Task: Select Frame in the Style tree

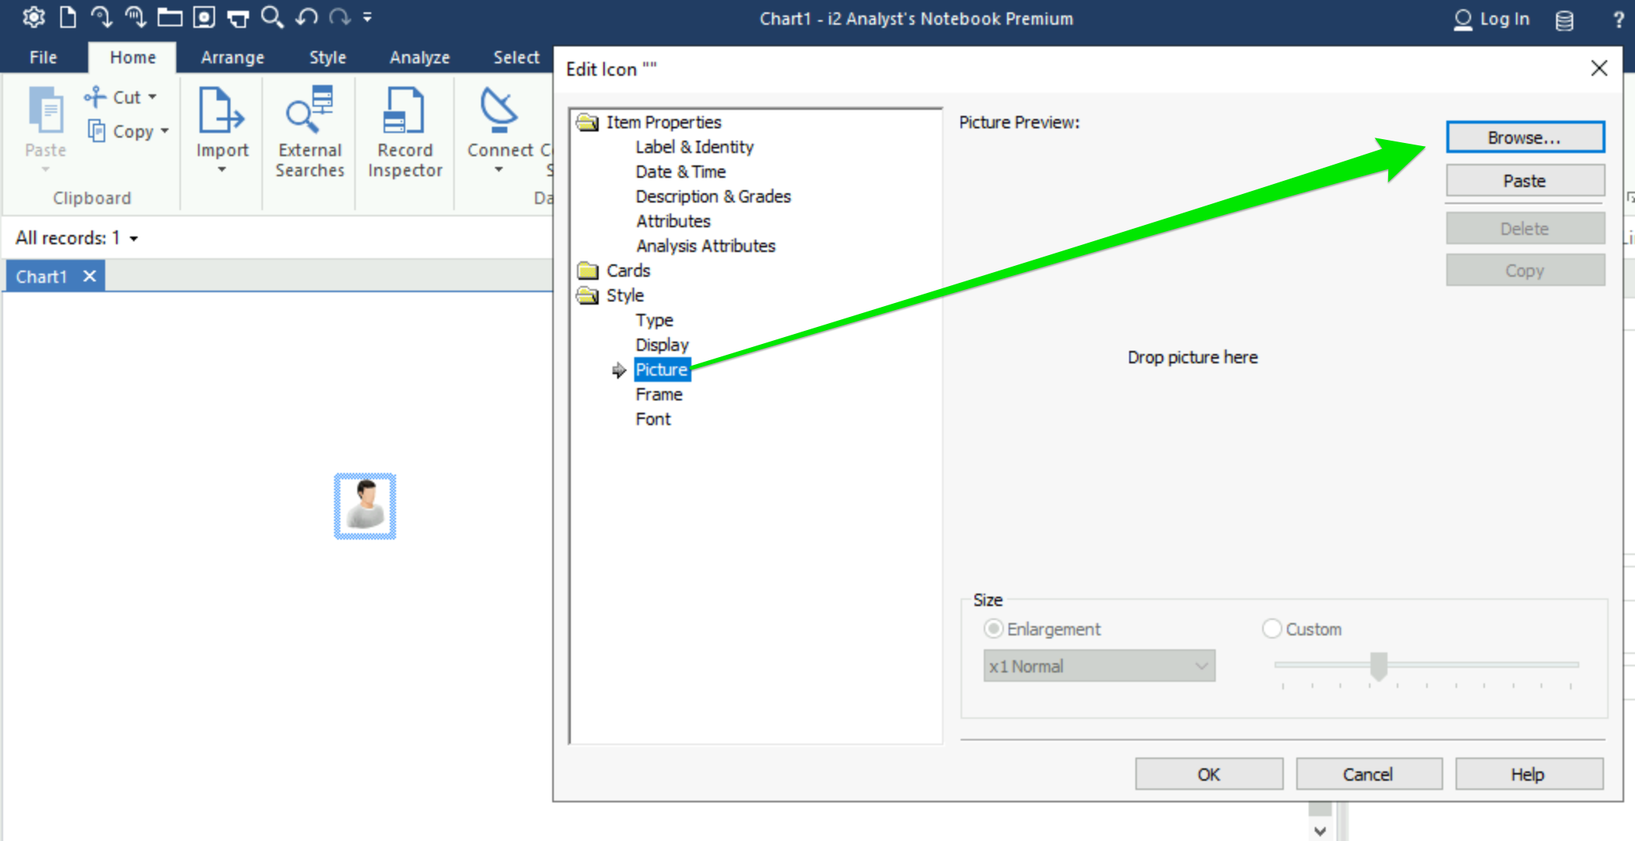Action: pos(659,394)
